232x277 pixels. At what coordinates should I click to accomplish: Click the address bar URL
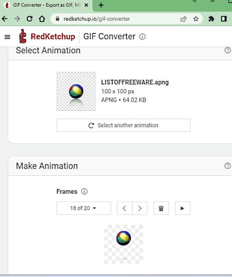[97, 19]
